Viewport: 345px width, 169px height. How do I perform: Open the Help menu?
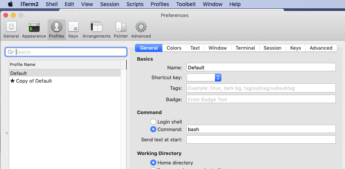pos(235,4)
